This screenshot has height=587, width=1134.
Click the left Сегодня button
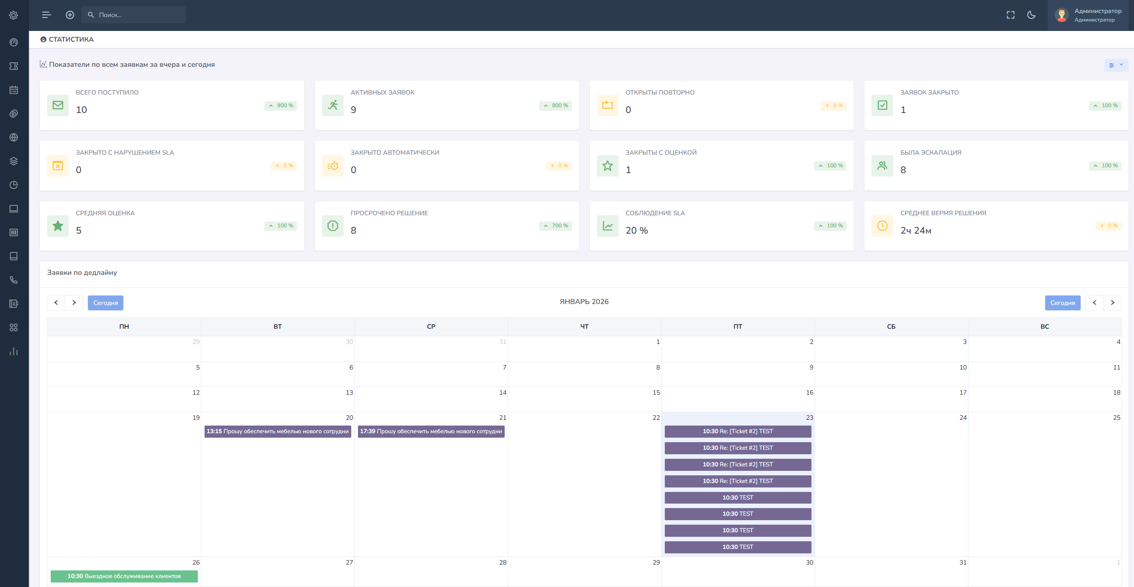[x=105, y=303]
